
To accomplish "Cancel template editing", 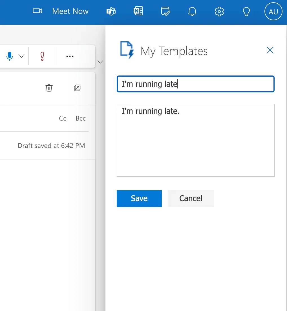I will [191, 199].
